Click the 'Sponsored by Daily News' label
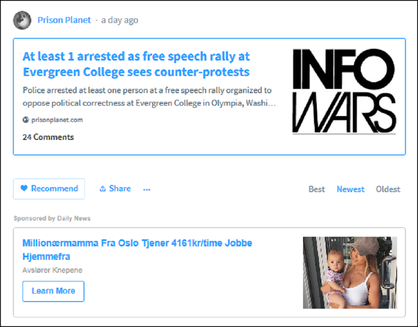Screen dimensions: 418x327 (52, 218)
